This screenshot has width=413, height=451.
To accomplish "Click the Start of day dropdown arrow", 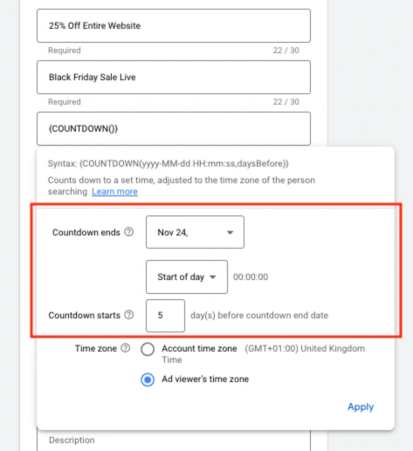I will (x=213, y=277).
